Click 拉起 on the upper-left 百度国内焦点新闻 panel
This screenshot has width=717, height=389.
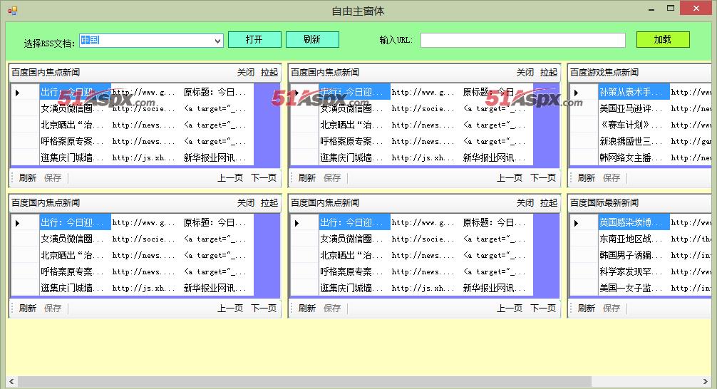269,72
